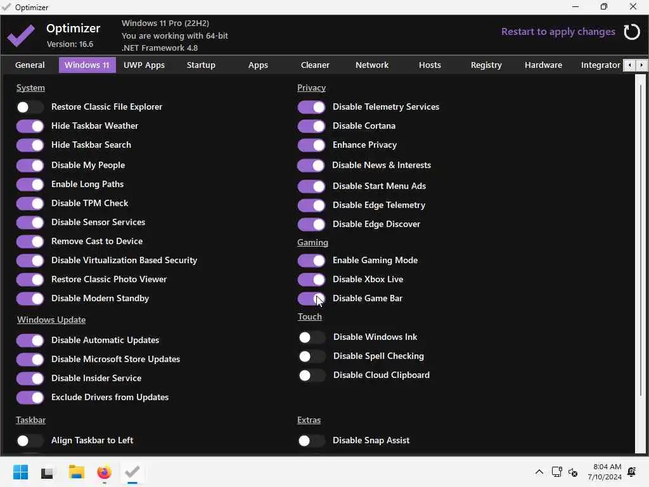Toggle Disable Telemetry Services switch

[311, 107]
